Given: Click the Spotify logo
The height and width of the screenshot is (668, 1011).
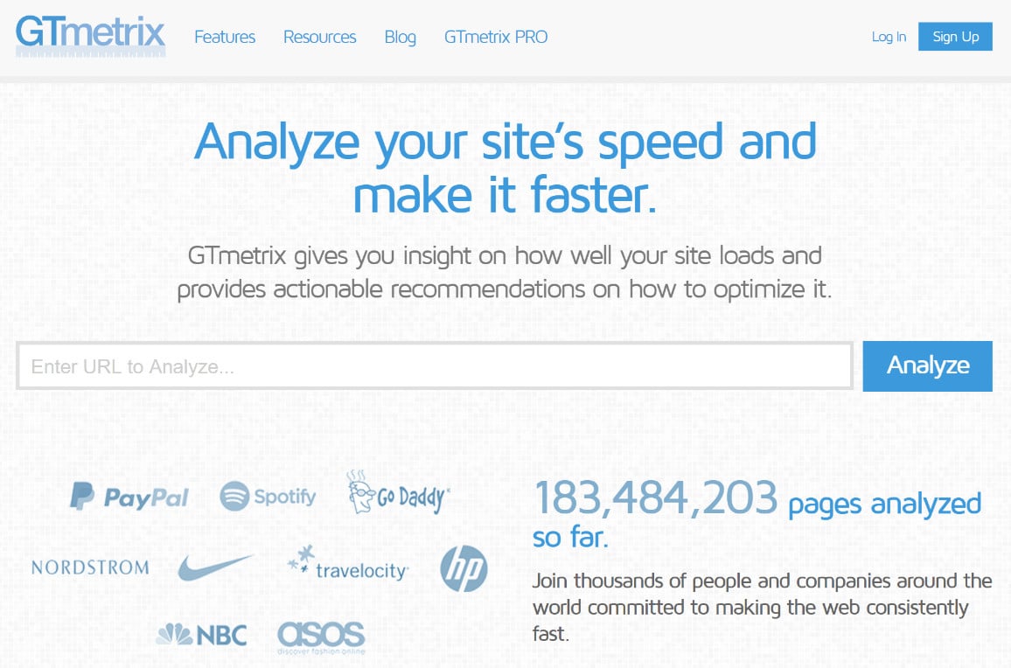Looking at the screenshot, I should [268, 497].
